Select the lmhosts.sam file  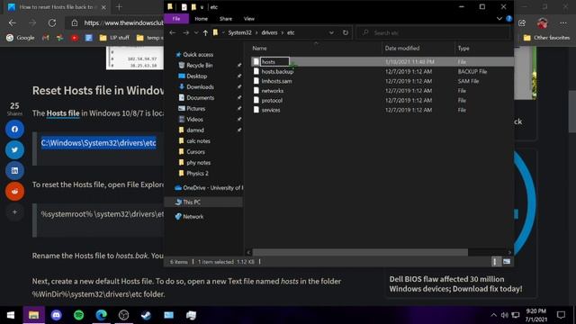click(x=276, y=81)
